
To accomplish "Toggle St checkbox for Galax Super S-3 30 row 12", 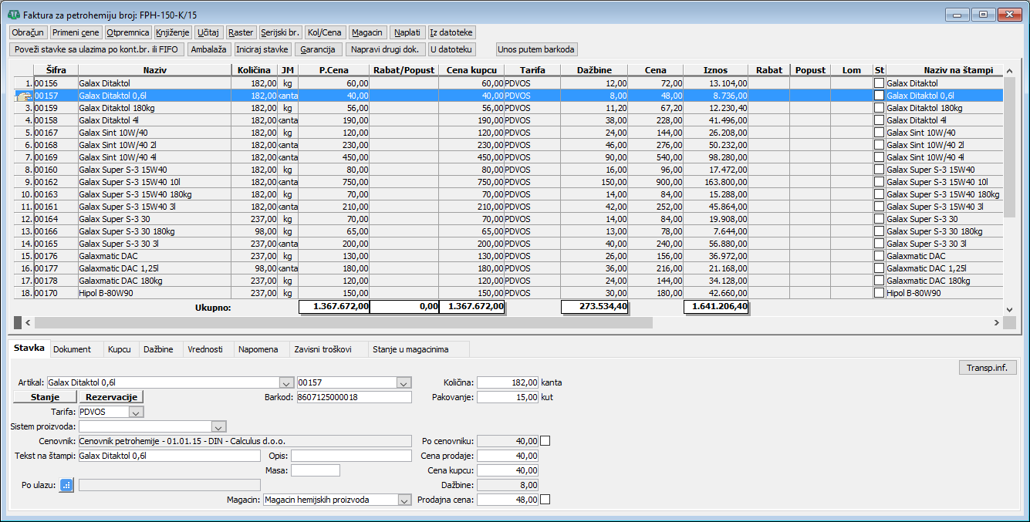I will tap(879, 219).
